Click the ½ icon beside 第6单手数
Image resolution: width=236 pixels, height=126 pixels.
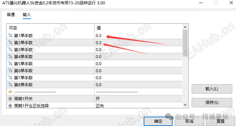pos(10,71)
